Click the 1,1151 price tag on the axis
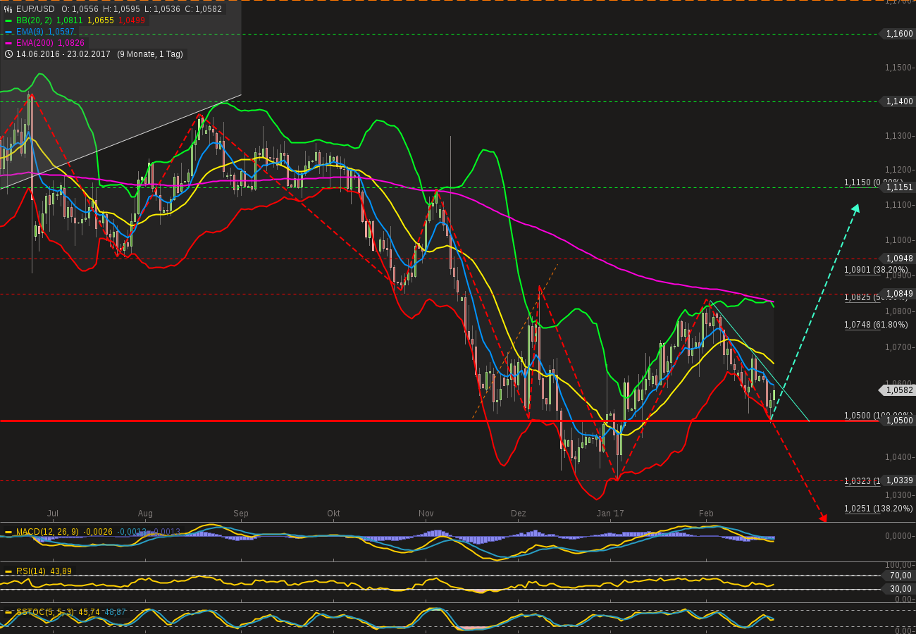The width and height of the screenshot is (916, 634). [x=899, y=187]
